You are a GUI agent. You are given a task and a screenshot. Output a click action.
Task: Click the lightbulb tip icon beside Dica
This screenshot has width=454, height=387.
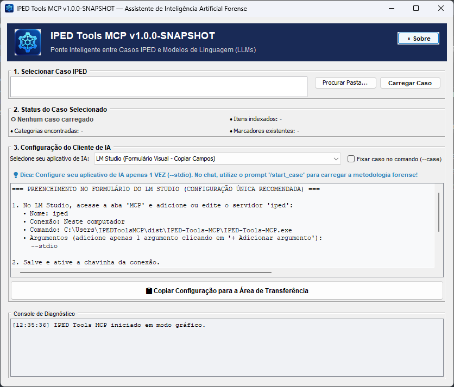(x=16, y=175)
